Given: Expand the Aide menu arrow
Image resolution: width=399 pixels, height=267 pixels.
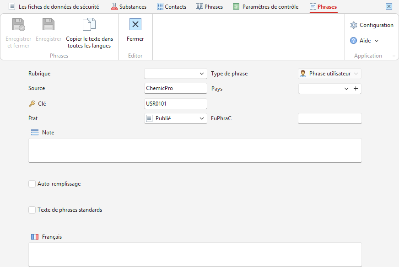Looking at the screenshot, I should (377, 41).
